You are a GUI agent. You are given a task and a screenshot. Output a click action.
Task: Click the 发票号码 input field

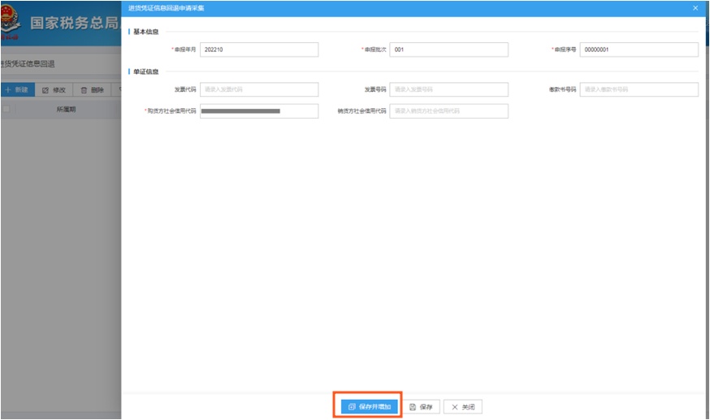pos(448,89)
